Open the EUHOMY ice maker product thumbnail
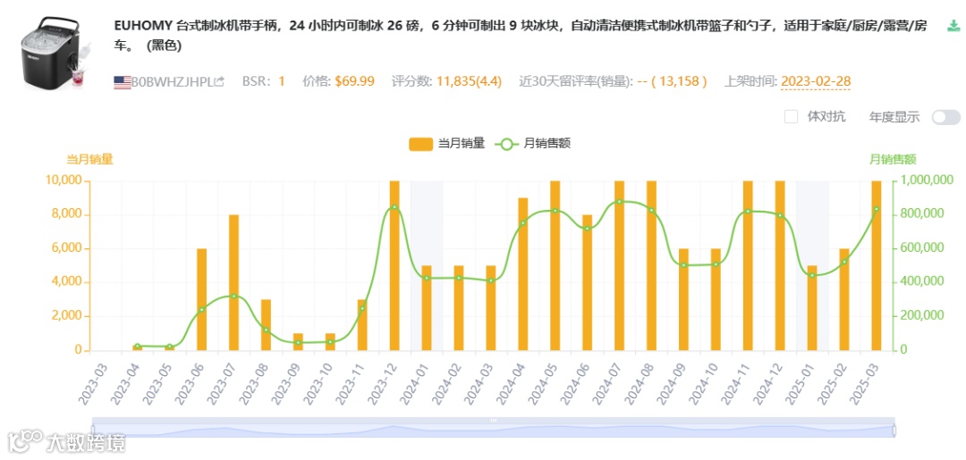 [56, 54]
